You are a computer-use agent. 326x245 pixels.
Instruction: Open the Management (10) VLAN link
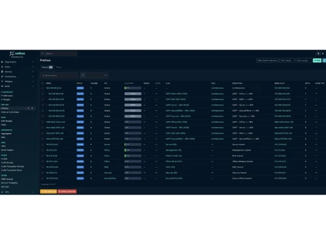[x=173, y=150]
